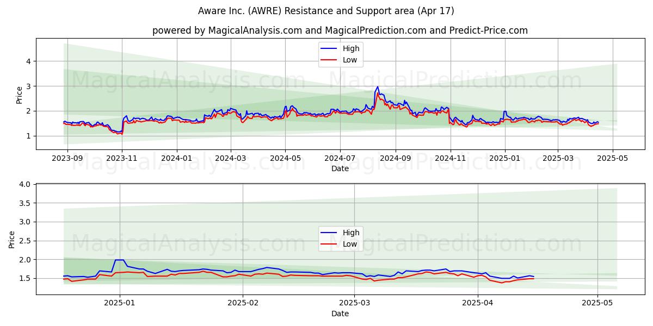Click the '2025-01' x-axis label in top chart
This screenshot has height=326, width=653.
click(505, 160)
